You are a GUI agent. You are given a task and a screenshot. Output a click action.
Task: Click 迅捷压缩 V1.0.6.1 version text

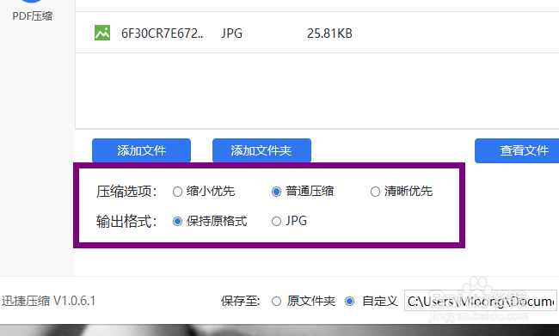[x=48, y=301]
